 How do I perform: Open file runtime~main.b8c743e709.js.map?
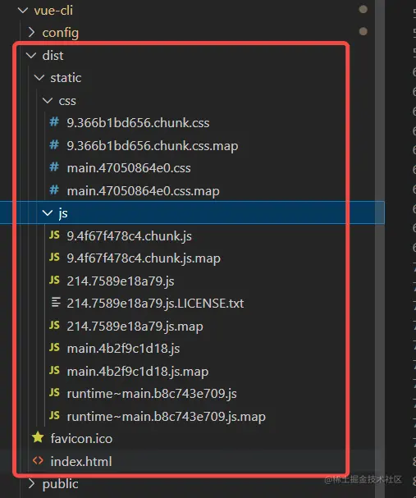(166, 417)
